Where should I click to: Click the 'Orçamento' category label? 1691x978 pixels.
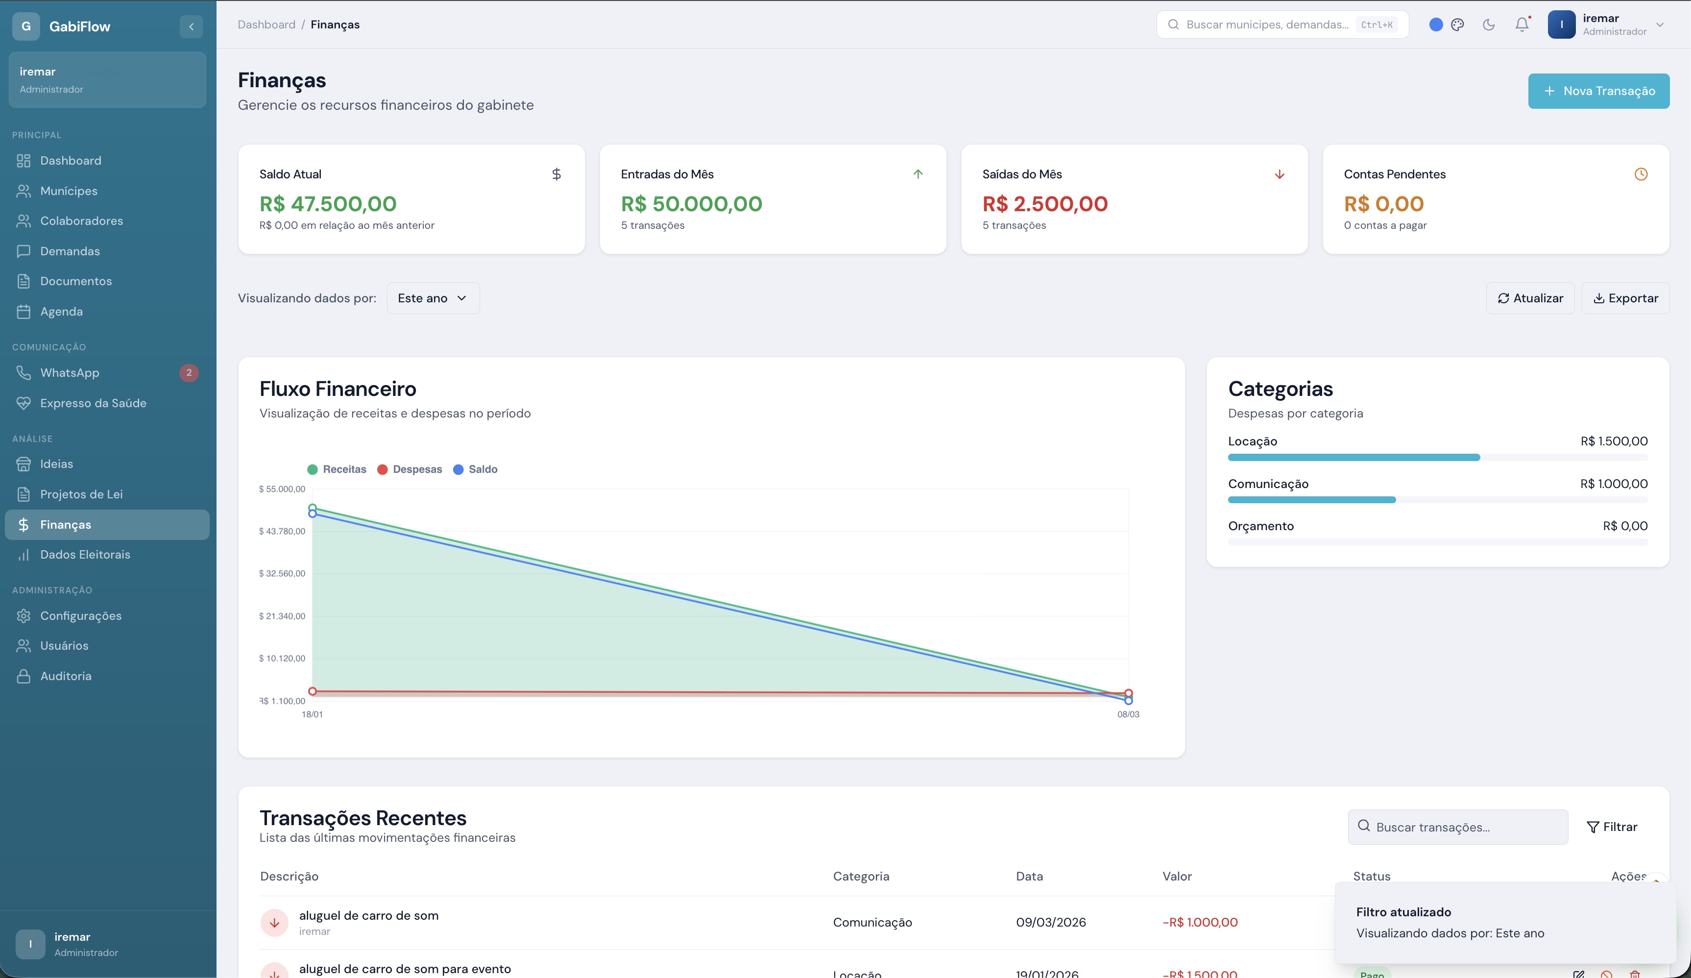(1261, 526)
